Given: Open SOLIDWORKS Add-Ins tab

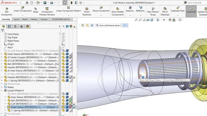Looking at the screenshot, I should (61, 19).
